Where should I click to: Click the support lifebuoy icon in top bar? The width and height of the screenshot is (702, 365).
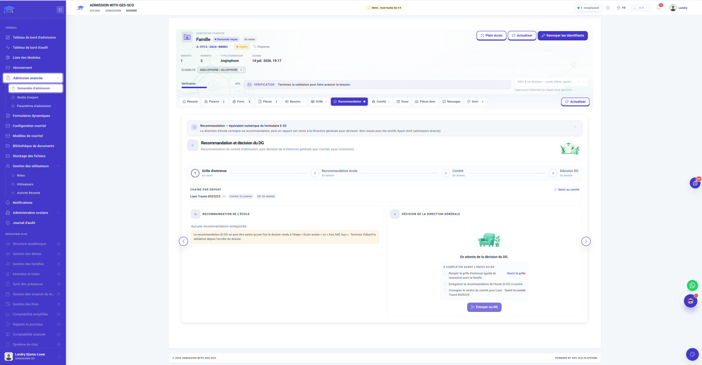pyautogui.click(x=608, y=8)
